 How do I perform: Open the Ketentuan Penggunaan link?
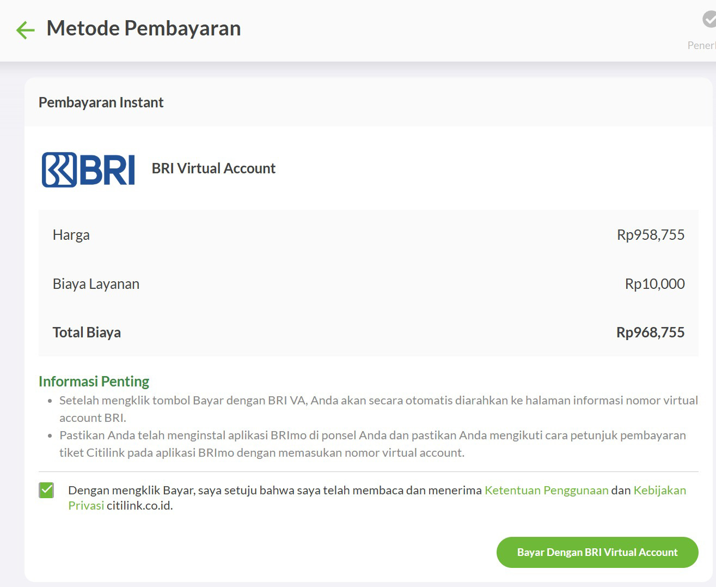click(546, 490)
